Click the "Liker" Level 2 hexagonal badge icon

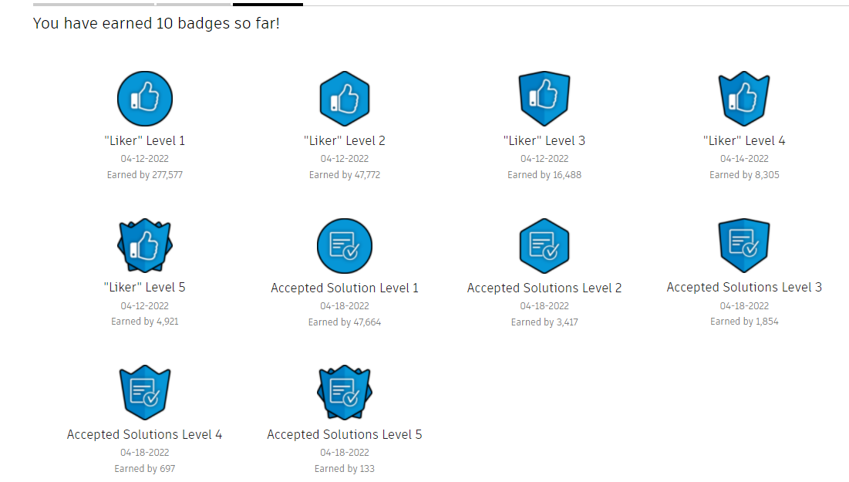(345, 98)
